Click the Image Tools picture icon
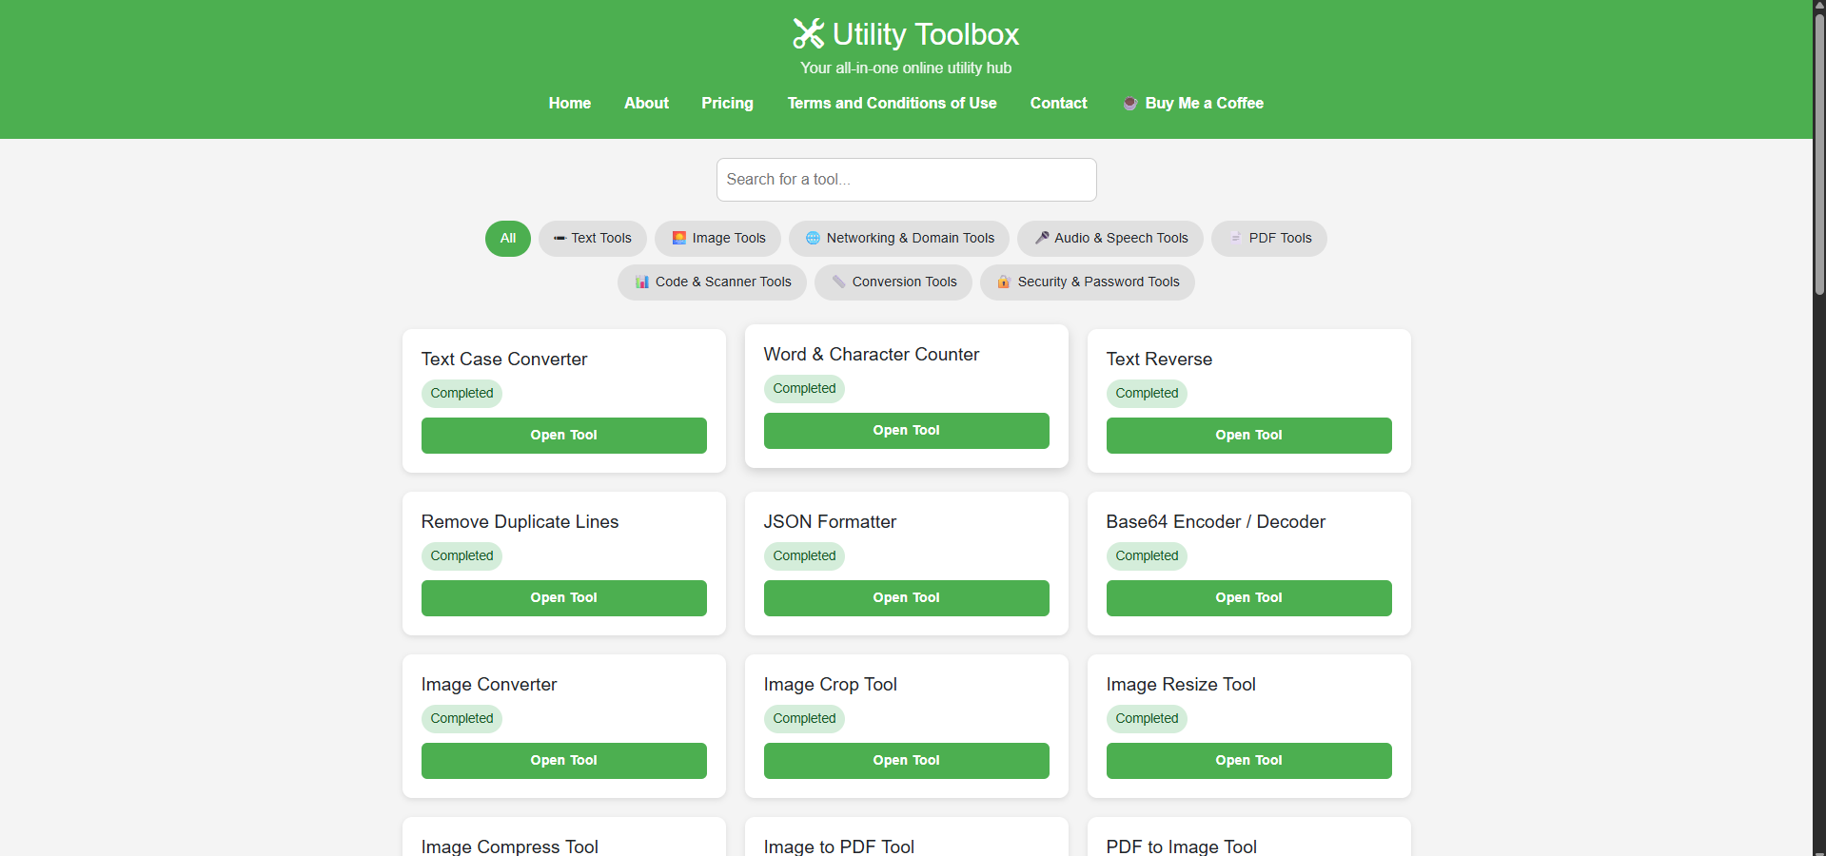1826x856 pixels. [x=678, y=239]
